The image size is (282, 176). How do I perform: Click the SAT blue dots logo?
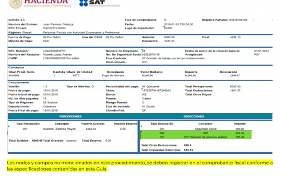click(84, 3)
